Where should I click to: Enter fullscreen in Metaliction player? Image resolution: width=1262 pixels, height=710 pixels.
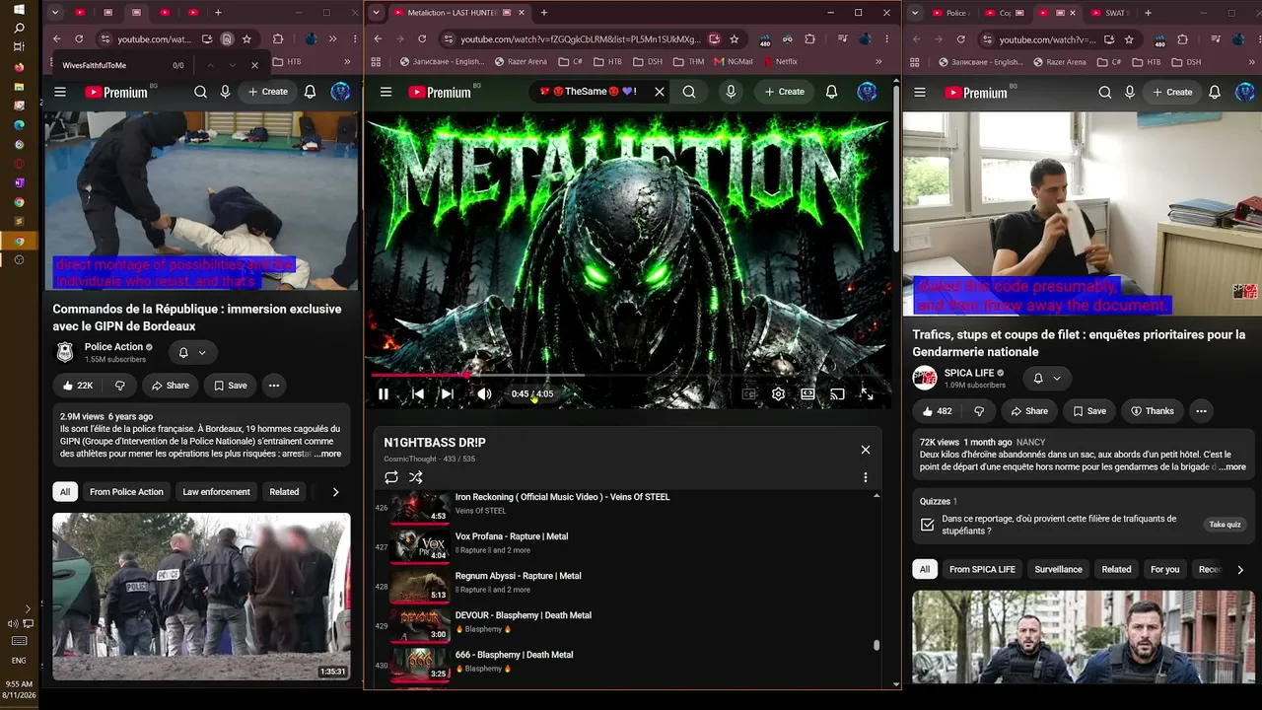pyautogui.click(x=867, y=393)
